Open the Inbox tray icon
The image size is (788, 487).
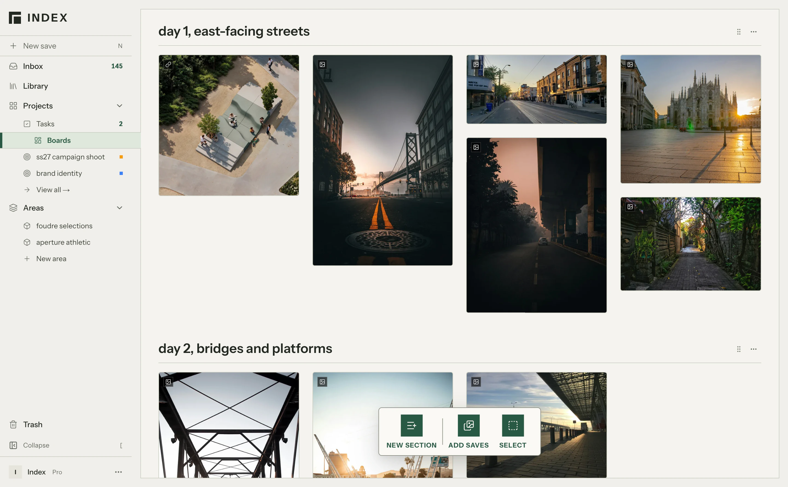tap(13, 66)
